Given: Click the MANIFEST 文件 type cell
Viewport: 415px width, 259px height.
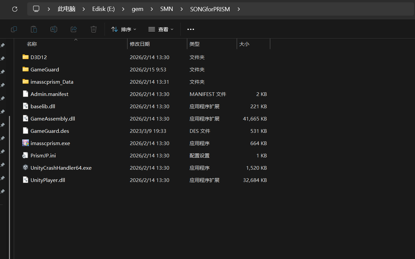Looking at the screenshot, I should click(x=208, y=94).
